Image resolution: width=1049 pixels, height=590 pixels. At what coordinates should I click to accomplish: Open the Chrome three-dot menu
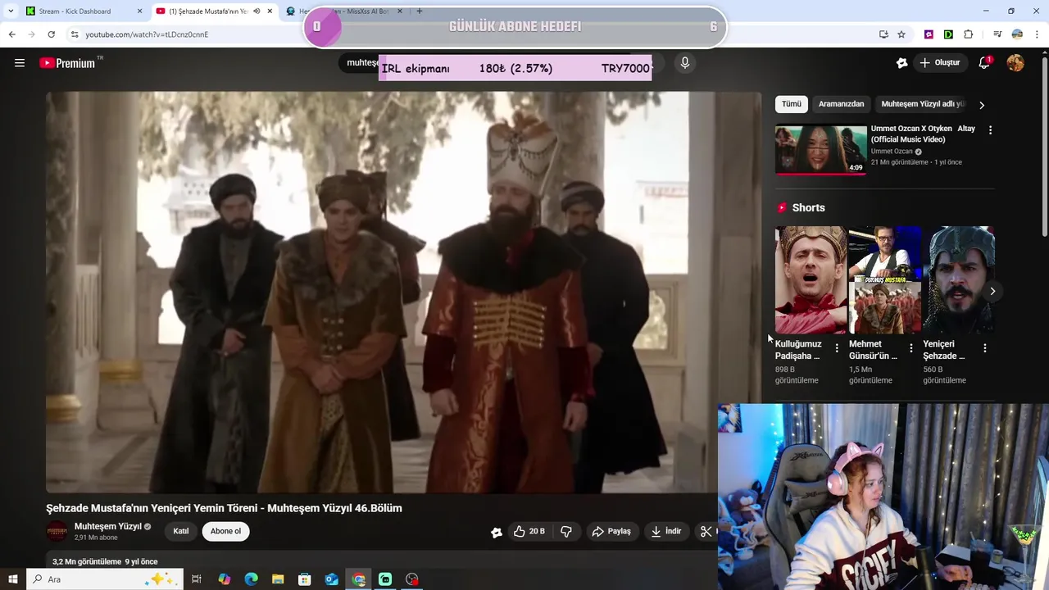coord(1037,34)
